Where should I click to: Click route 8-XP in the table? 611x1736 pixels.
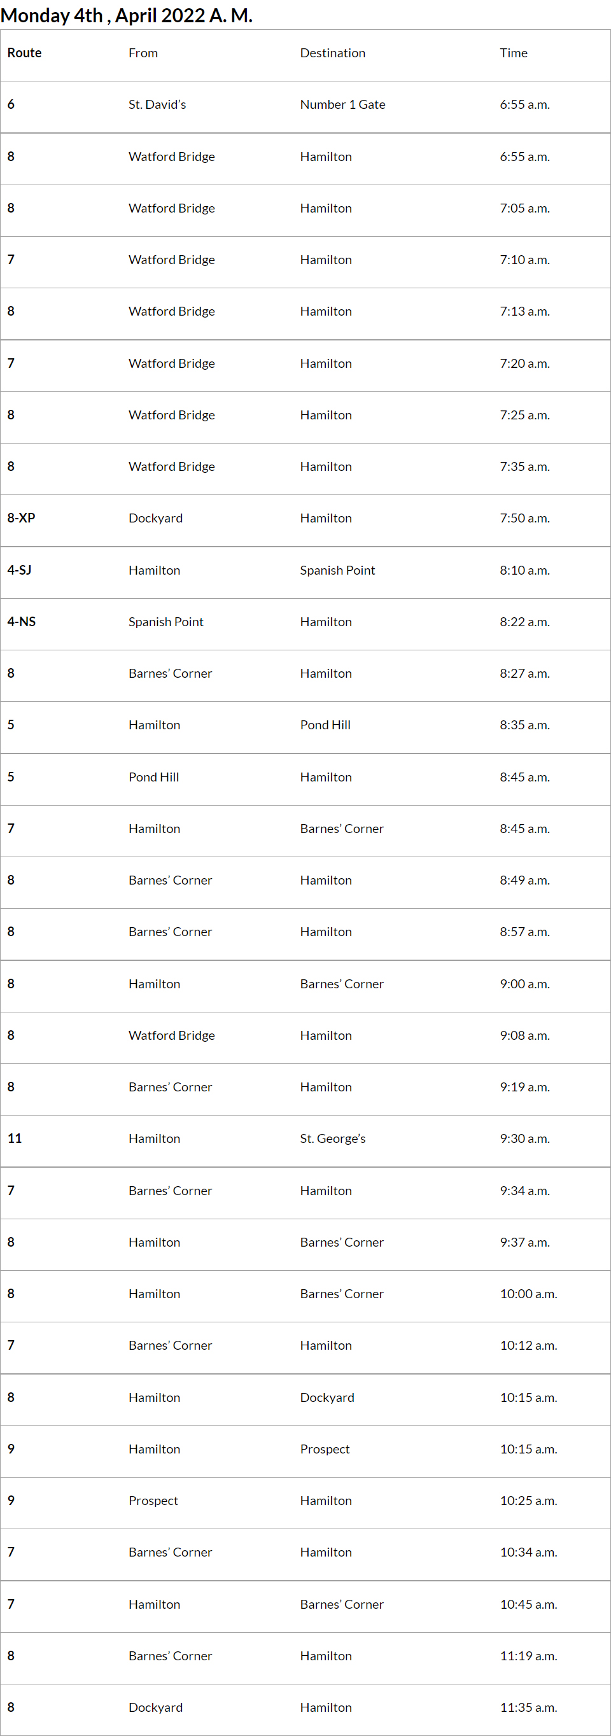[x=22, y=517]
